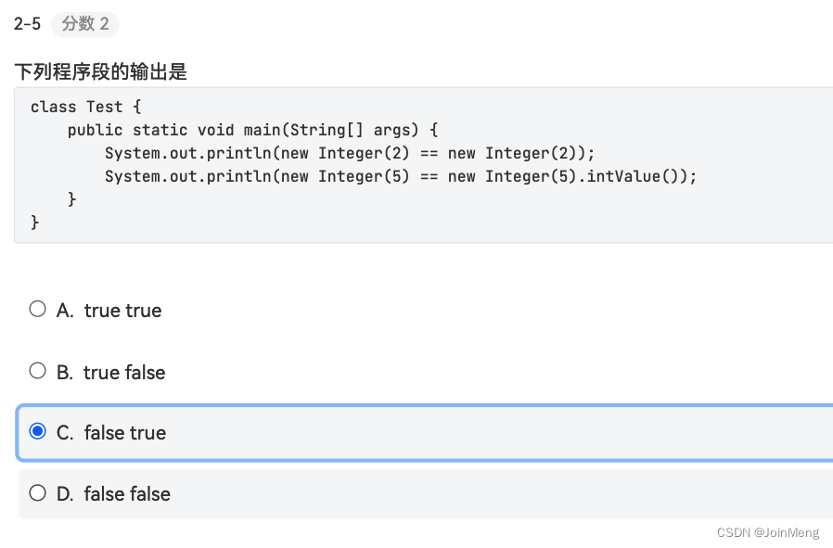Click the CSDN @JoinMeng watermark
The image size is (833, 548).
(x=768, y=532)
